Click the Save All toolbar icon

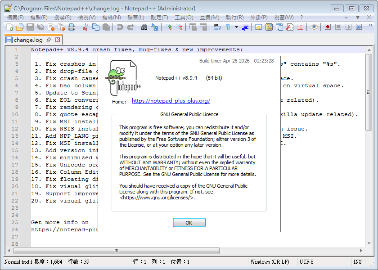tap(40, 27)
